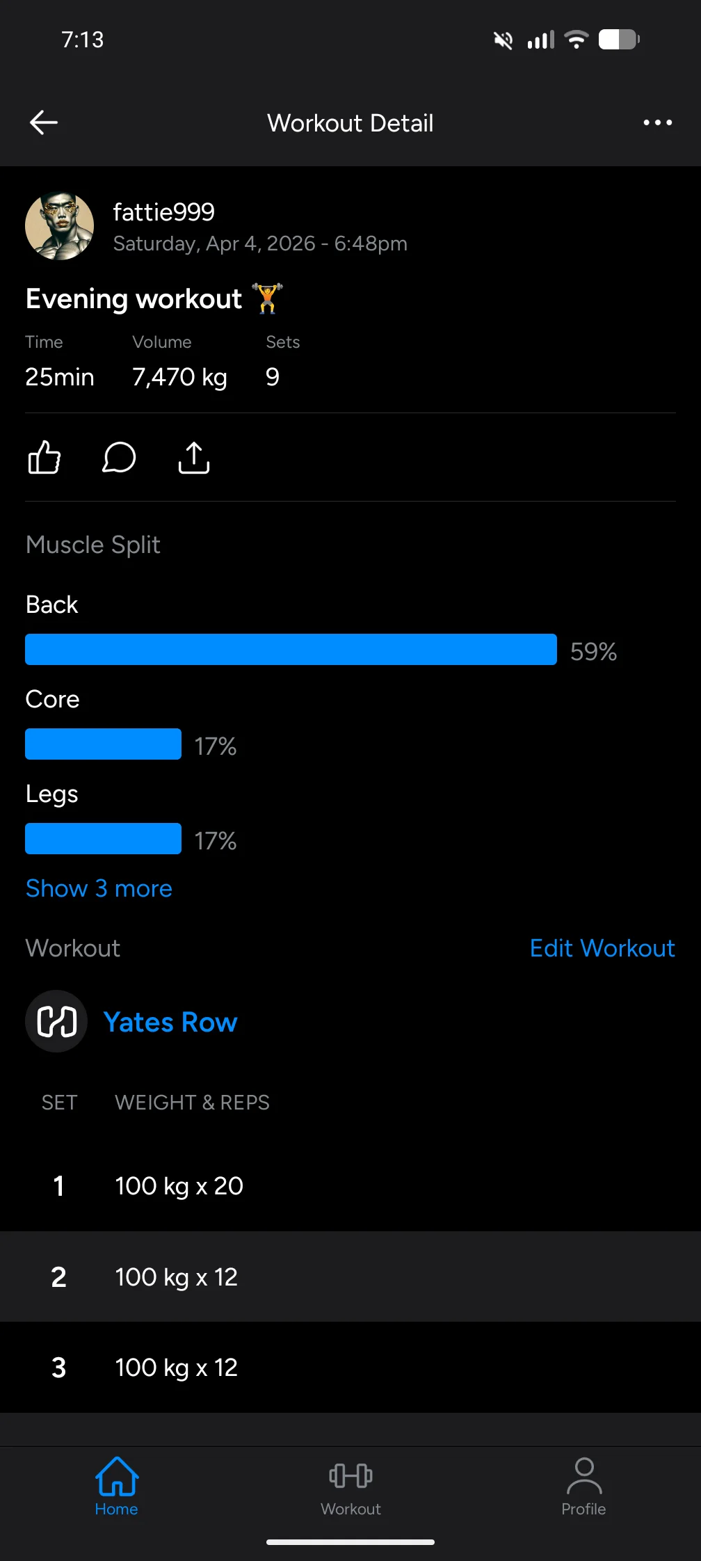Image resolution: width=701 pixels, height=1561 pixels.
Task: Tap the Core 17% bar
Action: click(103, 744)
